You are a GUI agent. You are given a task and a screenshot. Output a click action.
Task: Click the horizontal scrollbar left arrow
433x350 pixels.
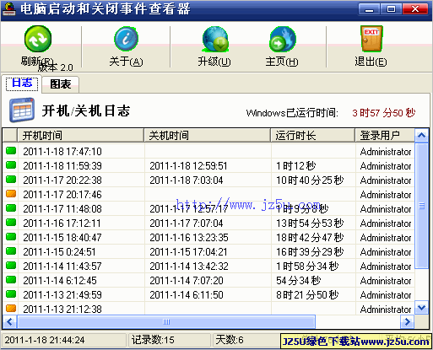click(9, 321)
